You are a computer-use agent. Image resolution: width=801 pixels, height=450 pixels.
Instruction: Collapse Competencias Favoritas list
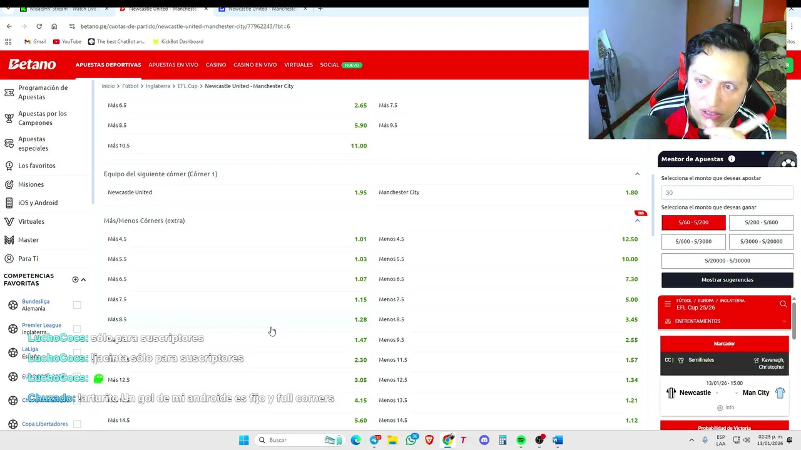[x=83, y=279]
